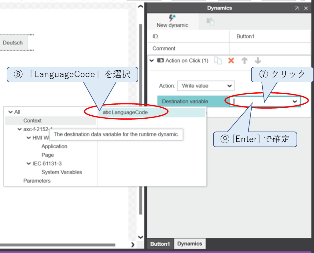
Task: Select Parameters in variable tree
Action: [37, 181]
